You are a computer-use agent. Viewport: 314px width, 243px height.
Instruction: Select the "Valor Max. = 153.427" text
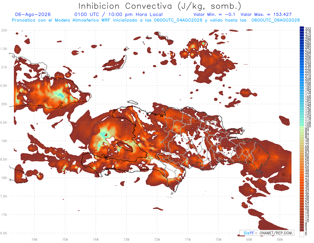266,14
